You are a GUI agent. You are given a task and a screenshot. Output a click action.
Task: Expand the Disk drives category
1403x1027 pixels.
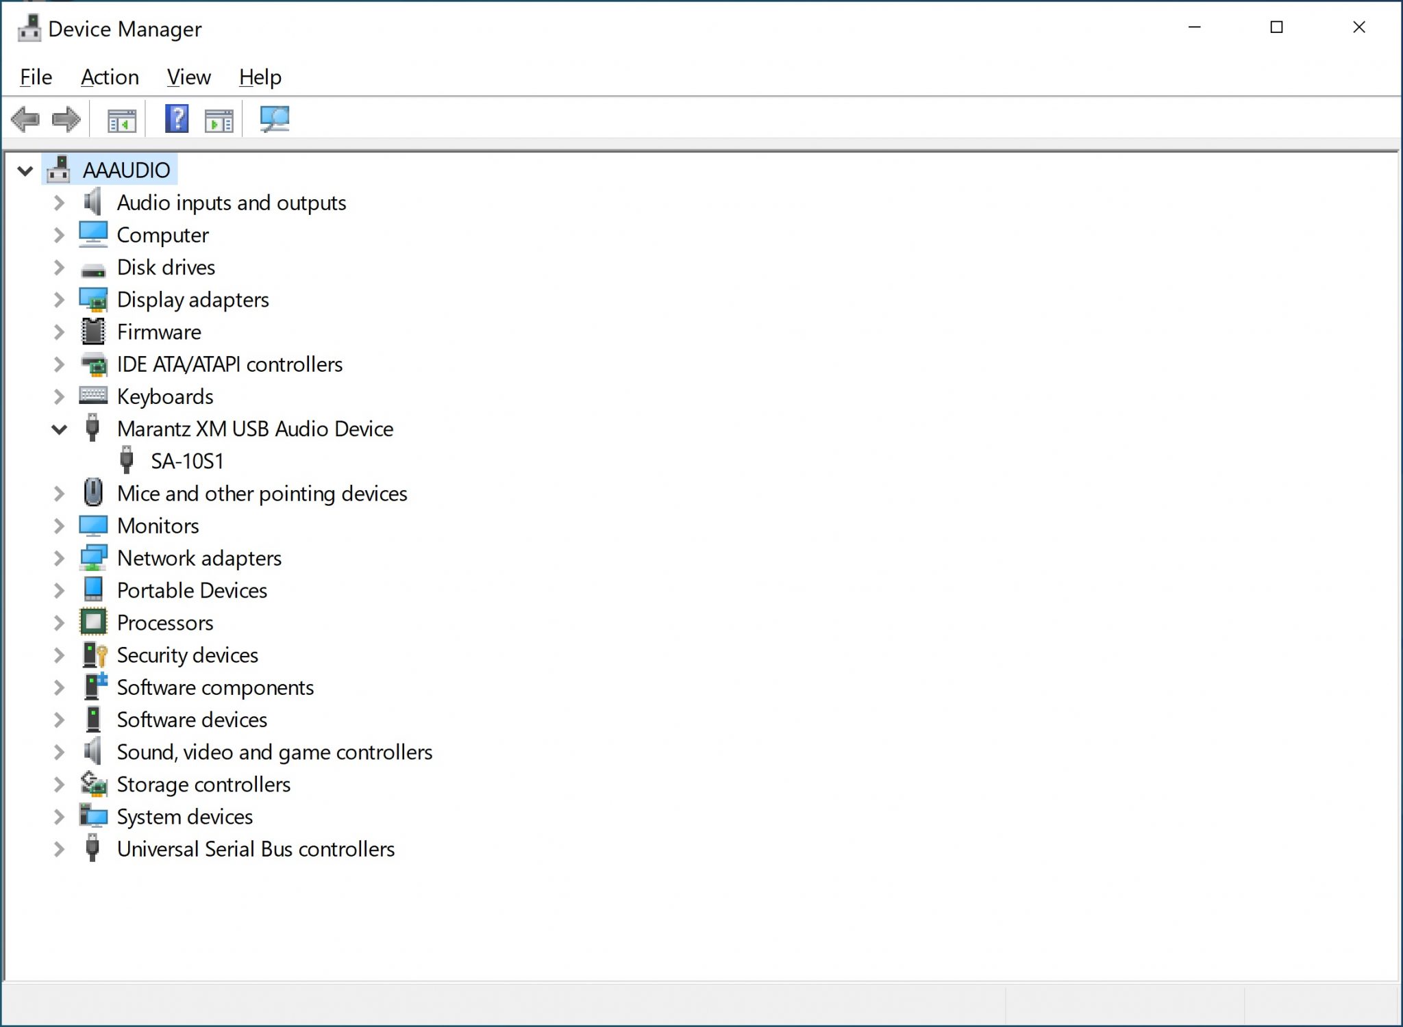tap(59, 267)
